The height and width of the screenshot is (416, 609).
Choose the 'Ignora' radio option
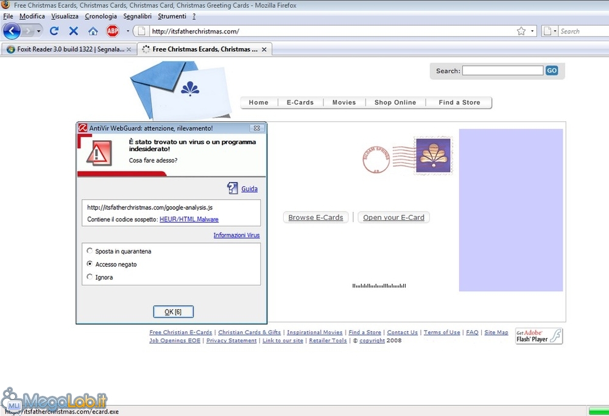(90, 277)
